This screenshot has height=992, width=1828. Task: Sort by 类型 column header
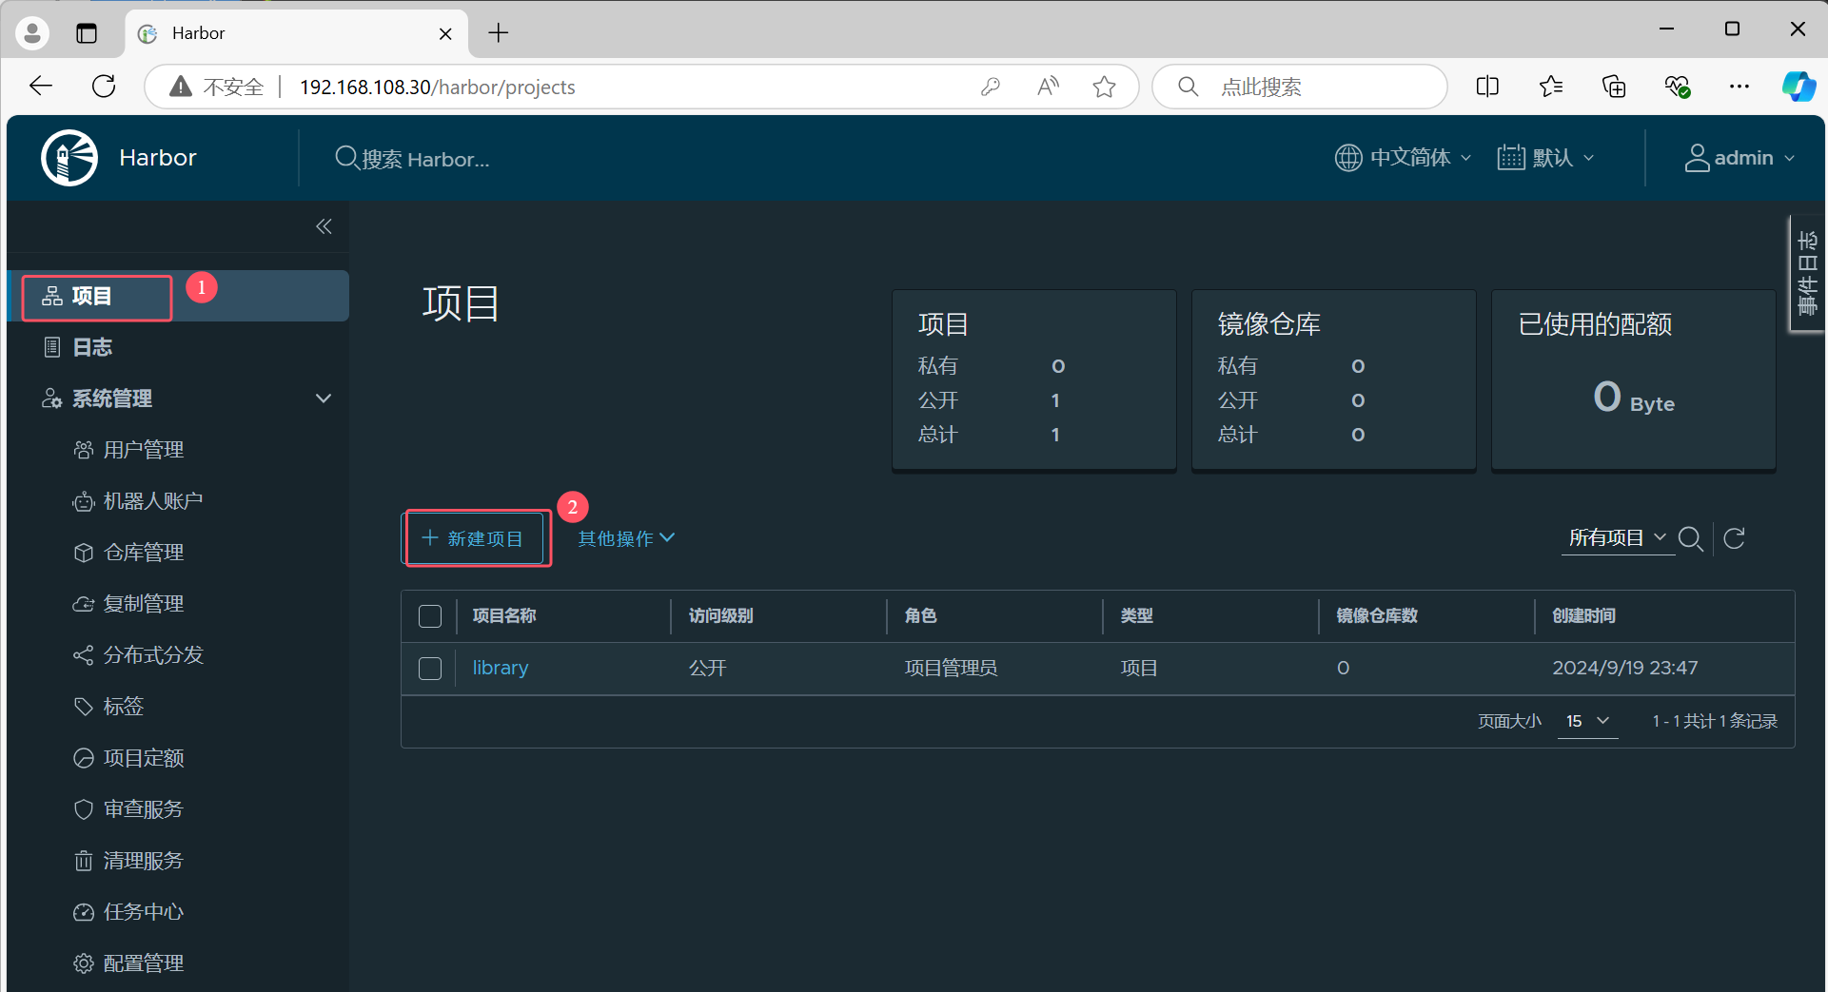click(1136, 616)
